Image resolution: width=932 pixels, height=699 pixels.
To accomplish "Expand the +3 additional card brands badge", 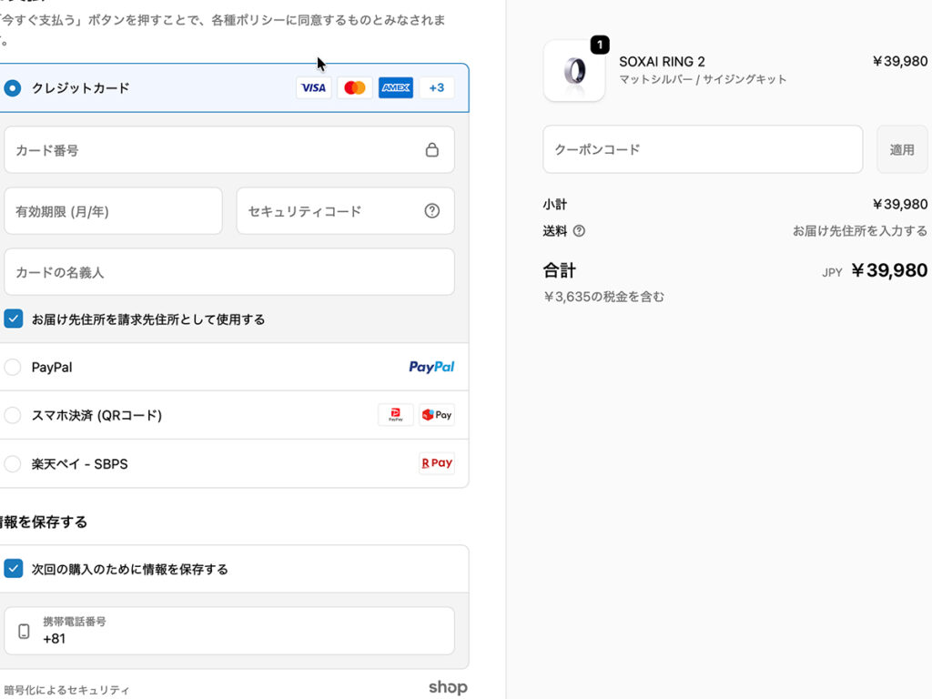I will [437, 88].
